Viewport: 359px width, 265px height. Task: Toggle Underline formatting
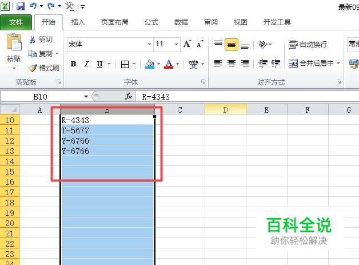point(99,64)
